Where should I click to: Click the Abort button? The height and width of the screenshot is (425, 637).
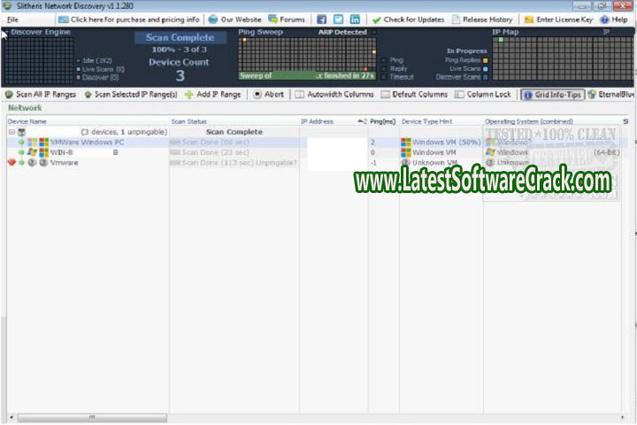pos(269,95)
